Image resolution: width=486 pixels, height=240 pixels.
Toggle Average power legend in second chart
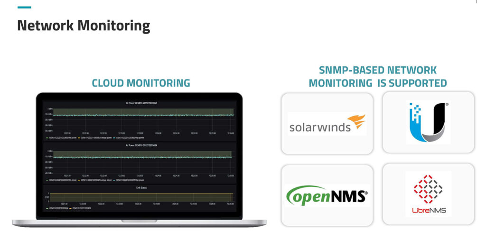click(94, 180)
